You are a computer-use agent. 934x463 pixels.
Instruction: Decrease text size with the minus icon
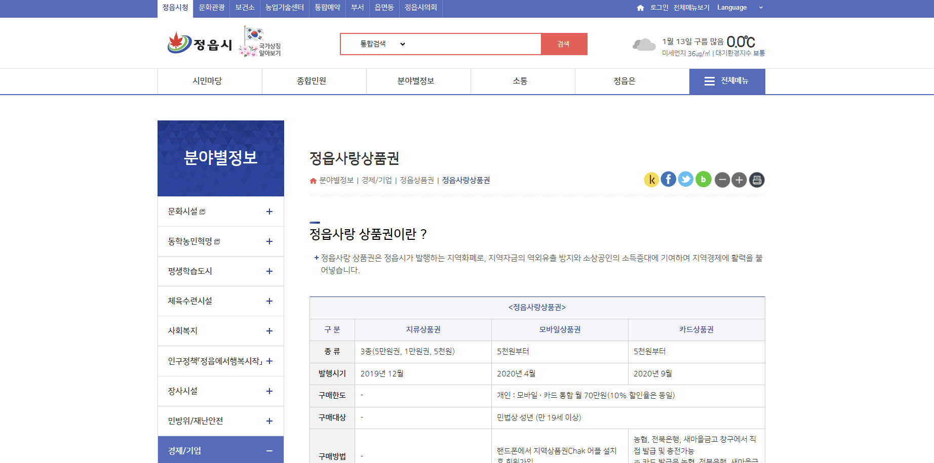pos(722,179)
